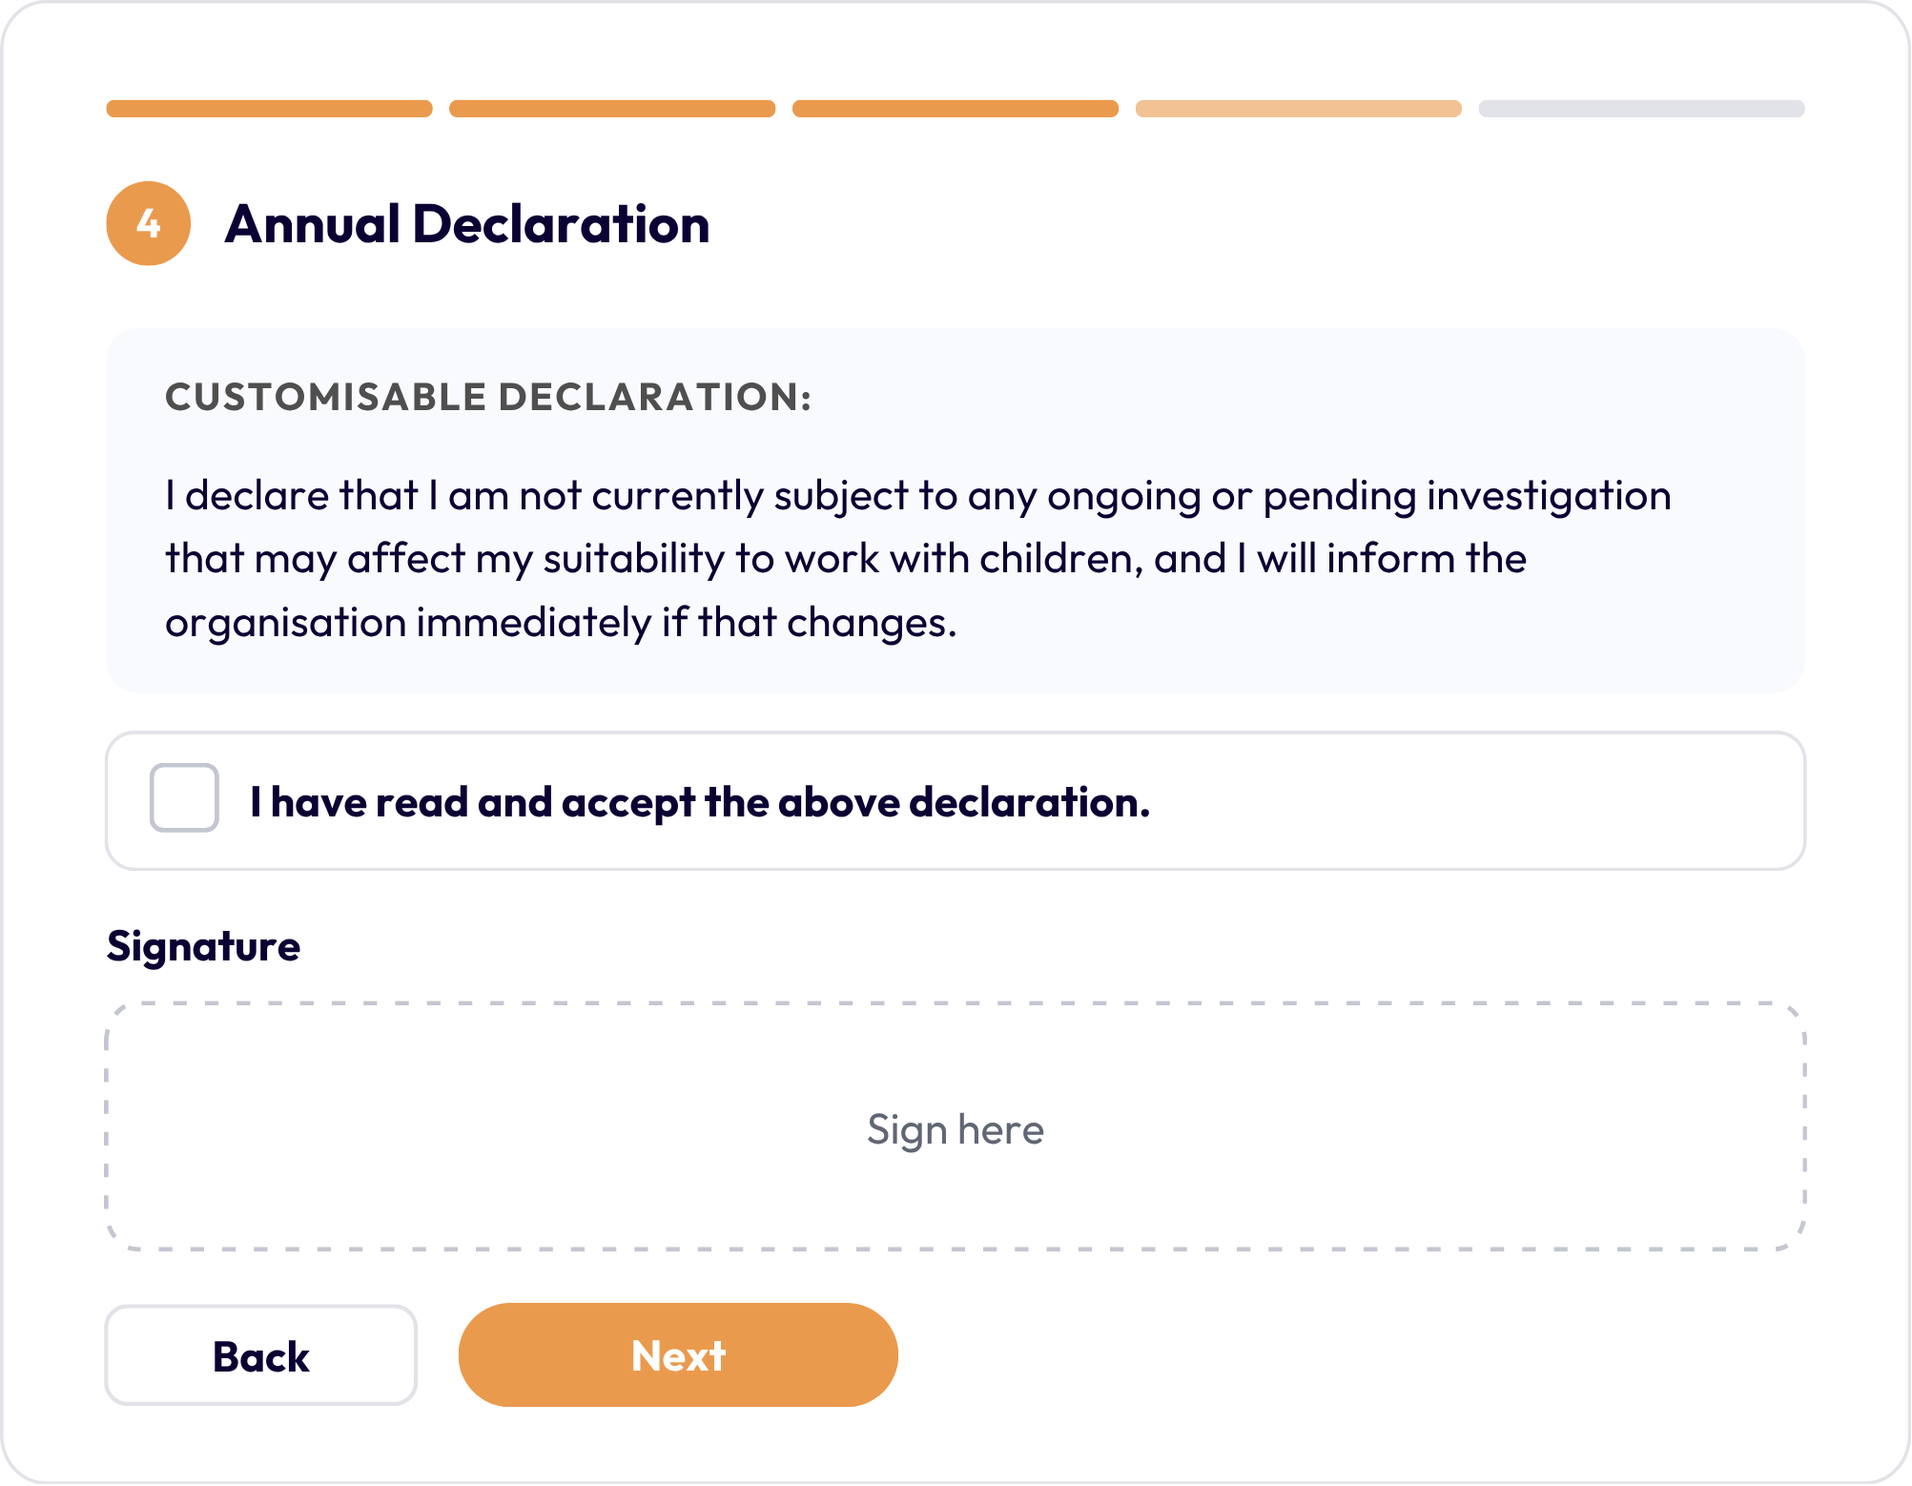Screen dimensions: 1912x1486
Task: Click the third progress bar segment
Action: (956, 109)
